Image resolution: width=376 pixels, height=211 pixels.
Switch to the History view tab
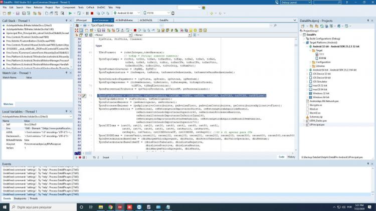[x=291, y=157]
